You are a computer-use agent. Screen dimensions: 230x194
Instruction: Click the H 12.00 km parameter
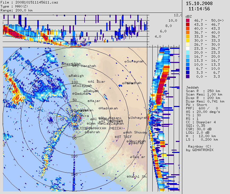(x=202, y=136)
